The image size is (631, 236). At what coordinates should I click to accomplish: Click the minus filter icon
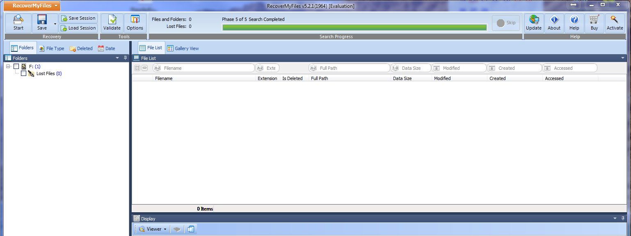tap(144, 68)
